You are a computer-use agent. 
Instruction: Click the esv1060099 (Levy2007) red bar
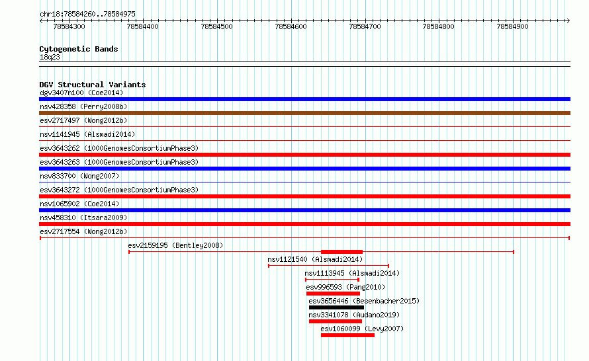348,335
